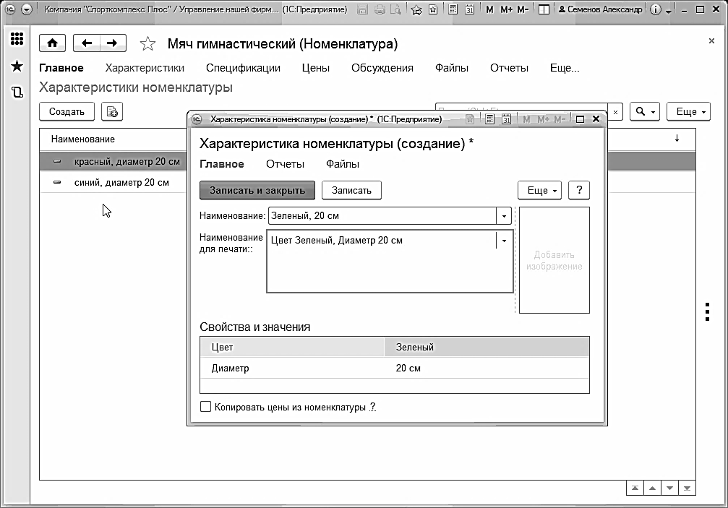Screen dimensions: 728x508
Task: Click Наименование field with Зеленый, 20 см
Action: 382,216
